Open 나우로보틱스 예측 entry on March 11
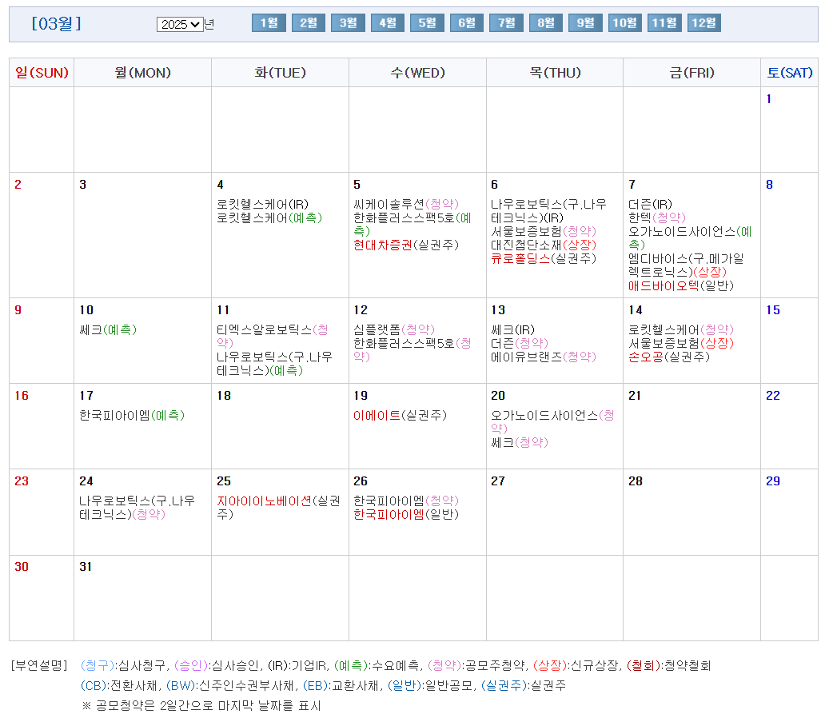The image size is (825, 714). coord(275,364)
